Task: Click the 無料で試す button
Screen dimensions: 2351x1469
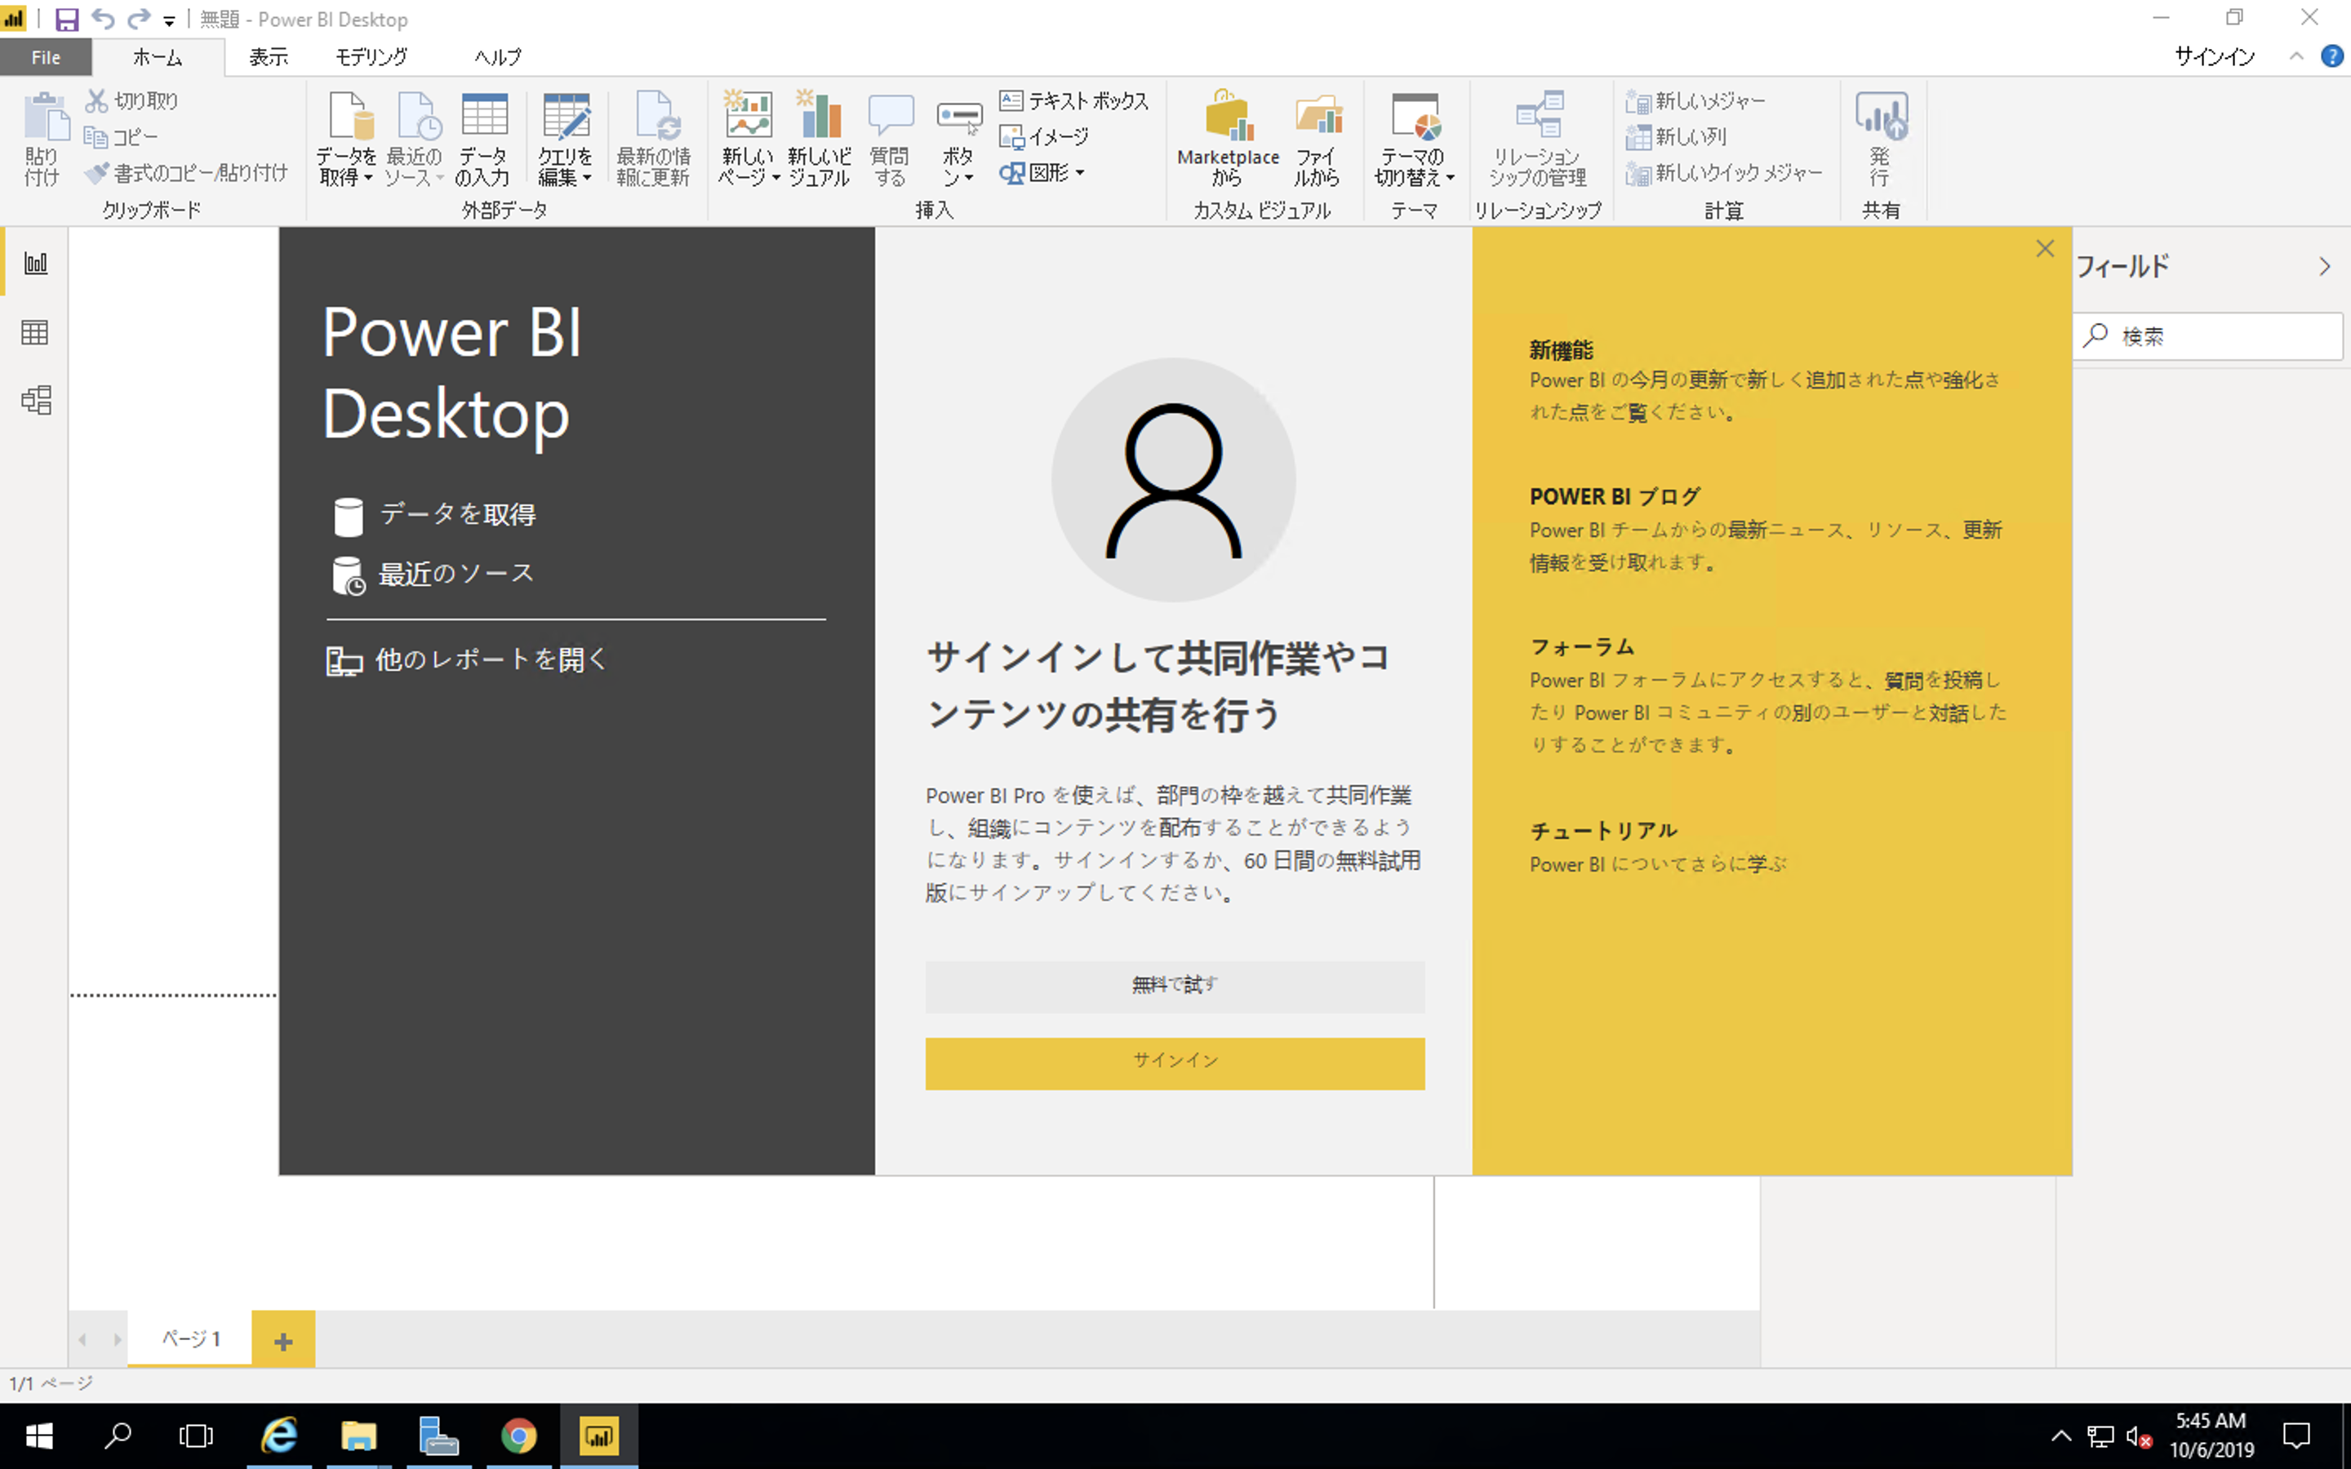Action: [1175, 986]
